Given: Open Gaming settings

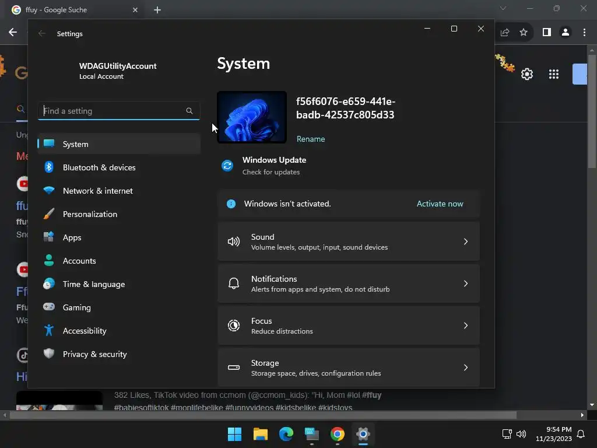Looking at the screenshot, I should [x=119, y=307].
